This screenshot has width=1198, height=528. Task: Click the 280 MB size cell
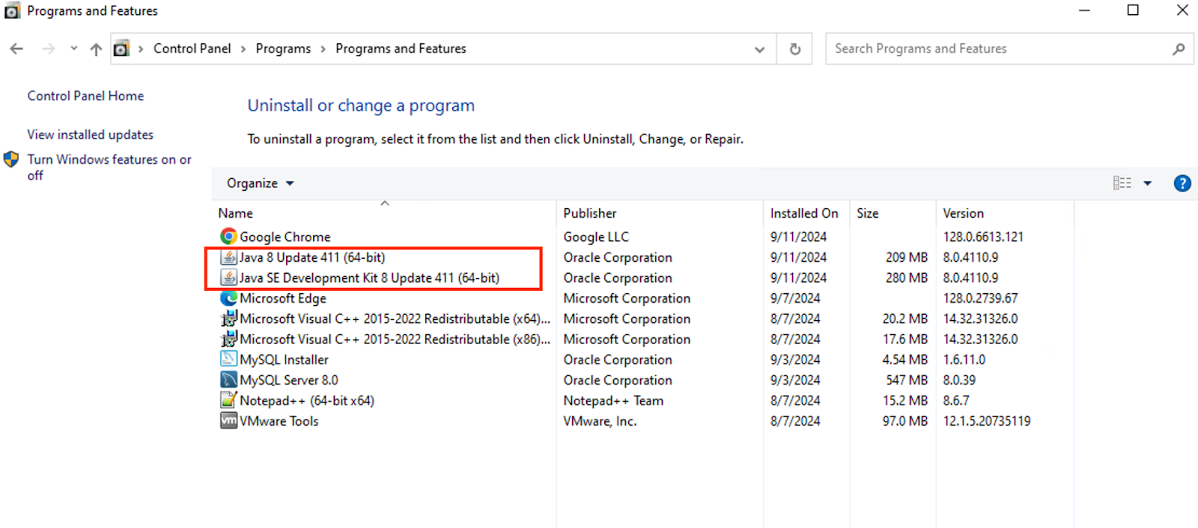tap(907, 277)
